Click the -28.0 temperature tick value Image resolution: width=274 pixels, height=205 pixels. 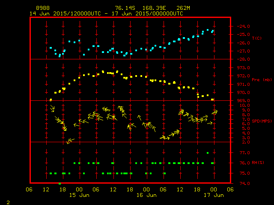coord(243,59)
